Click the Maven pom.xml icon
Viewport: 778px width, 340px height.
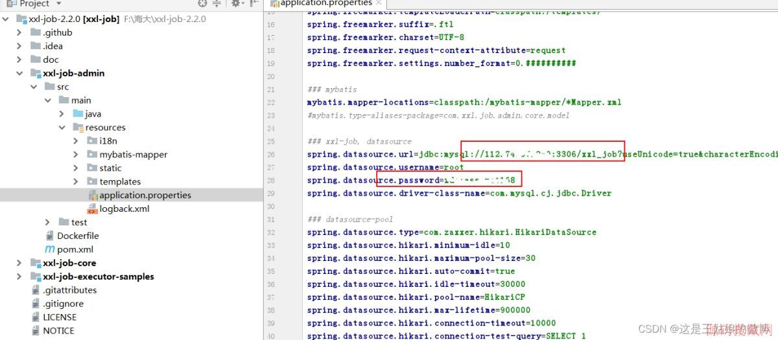[x=50, y=249]
